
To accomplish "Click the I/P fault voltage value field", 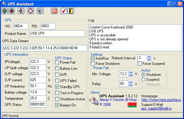I will point(38,68).
